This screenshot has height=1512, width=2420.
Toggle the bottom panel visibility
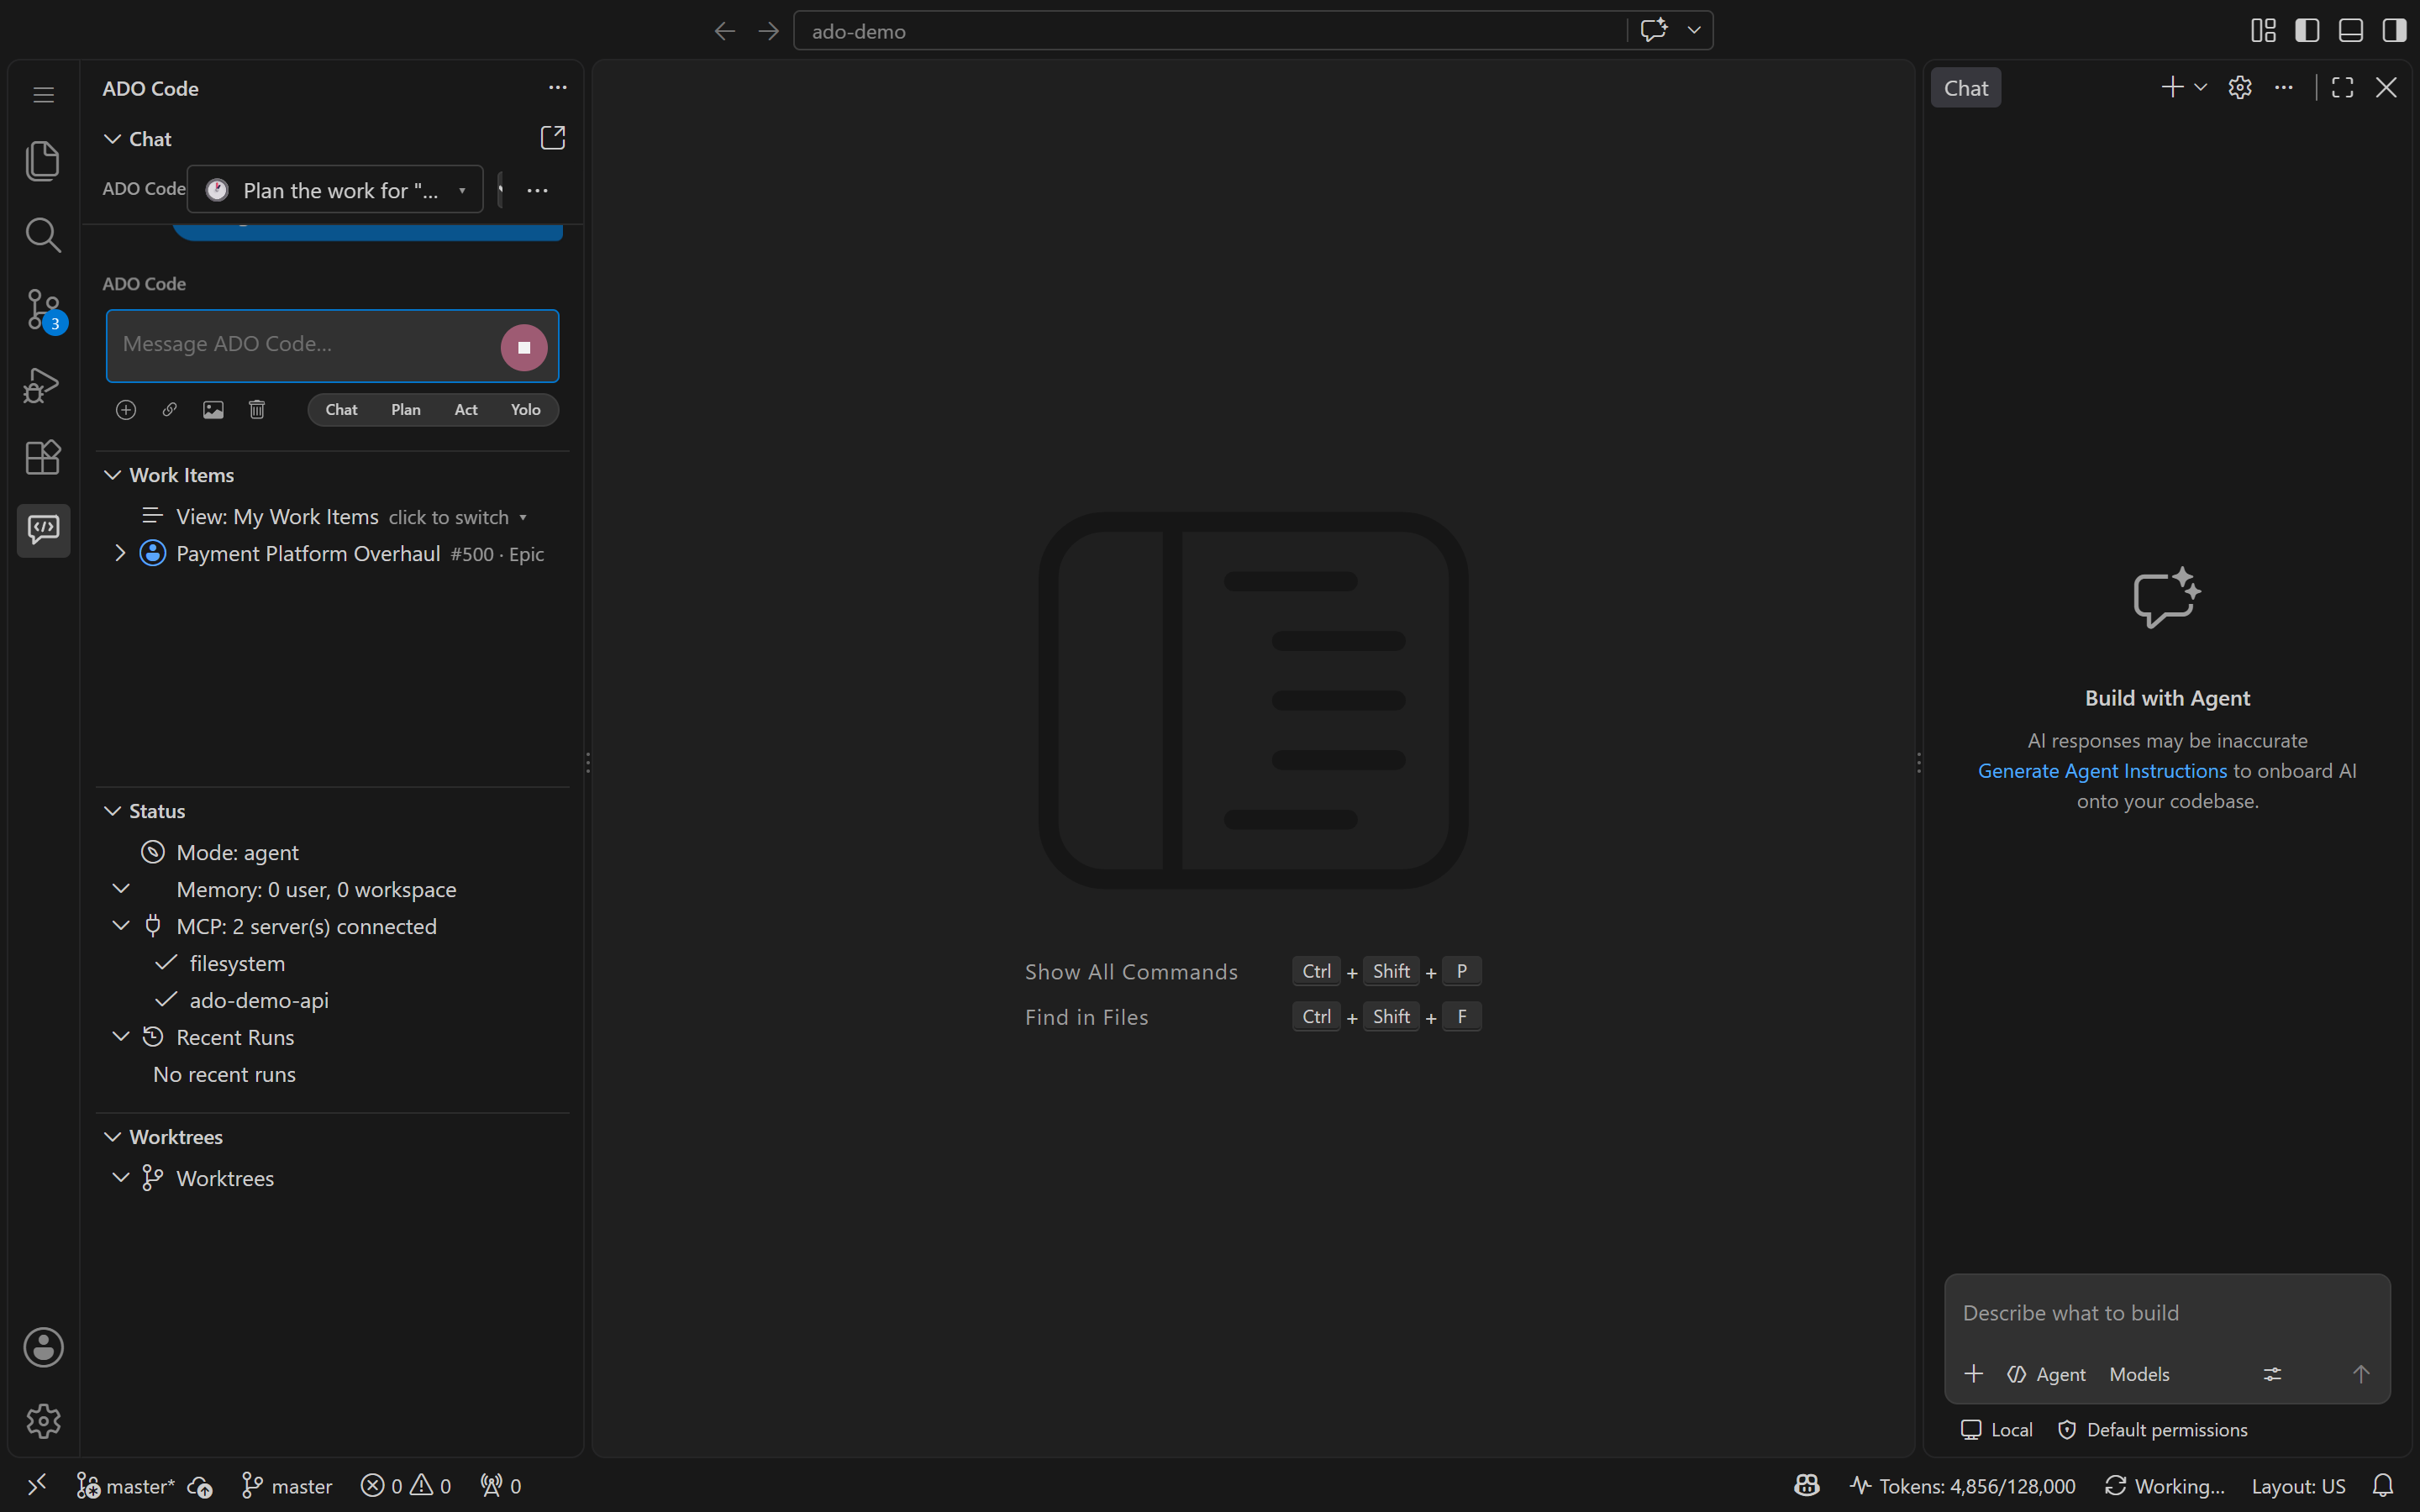coord(2351,30)
